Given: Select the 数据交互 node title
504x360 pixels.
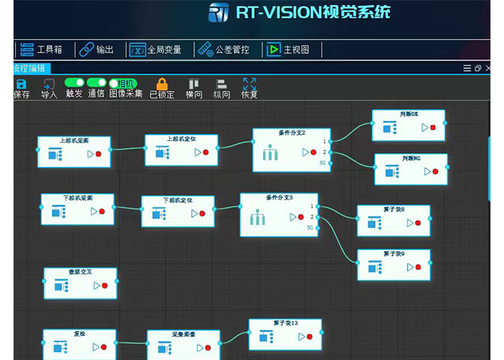Looking at the screenshot, I should coord(80,273).
